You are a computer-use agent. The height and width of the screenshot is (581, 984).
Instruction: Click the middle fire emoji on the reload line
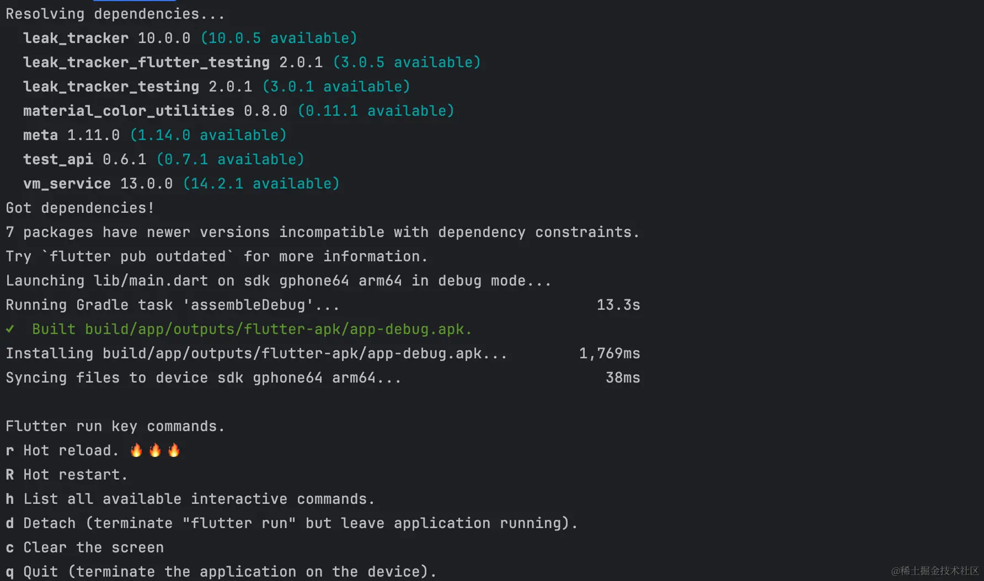pos(155,450)
